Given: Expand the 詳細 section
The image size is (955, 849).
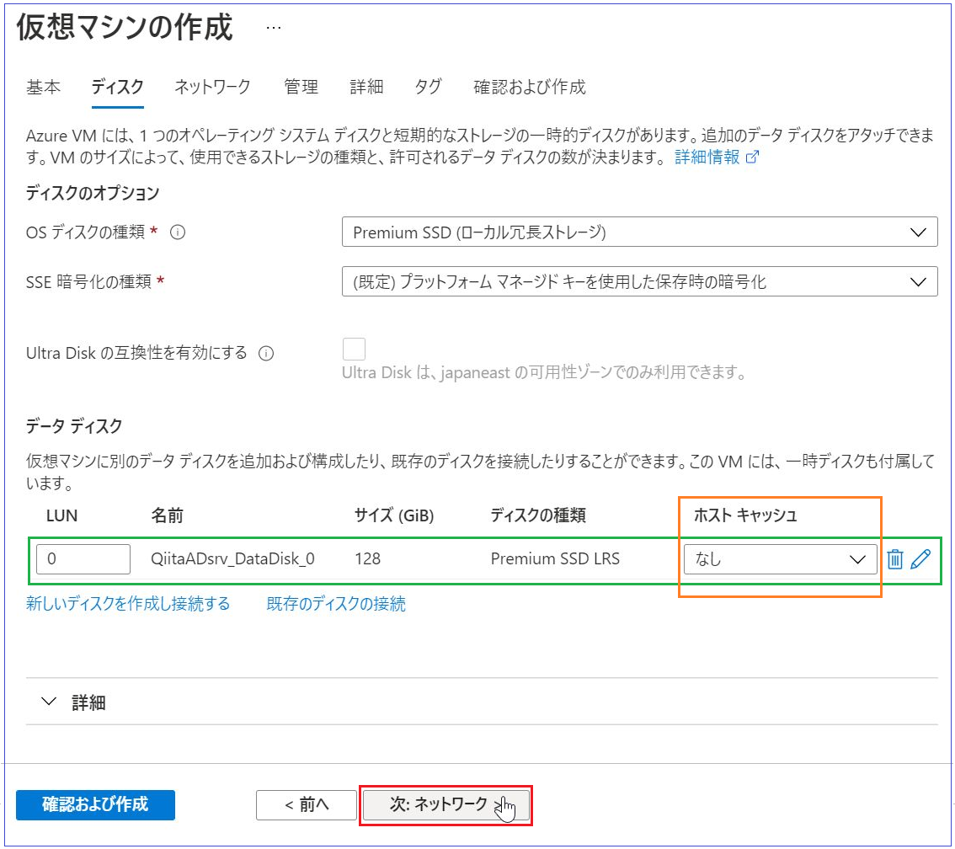Looking at the screenshot, I should [x=74, y=702].
